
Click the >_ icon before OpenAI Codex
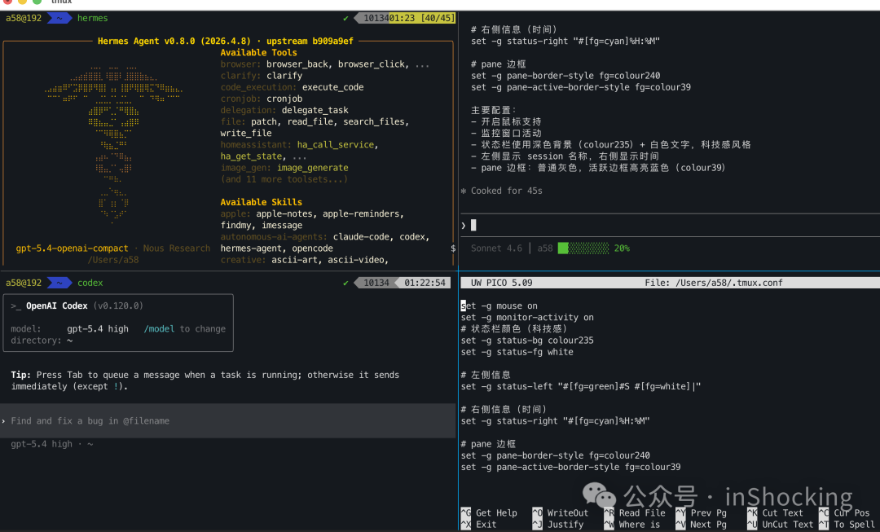click(15, 306)
